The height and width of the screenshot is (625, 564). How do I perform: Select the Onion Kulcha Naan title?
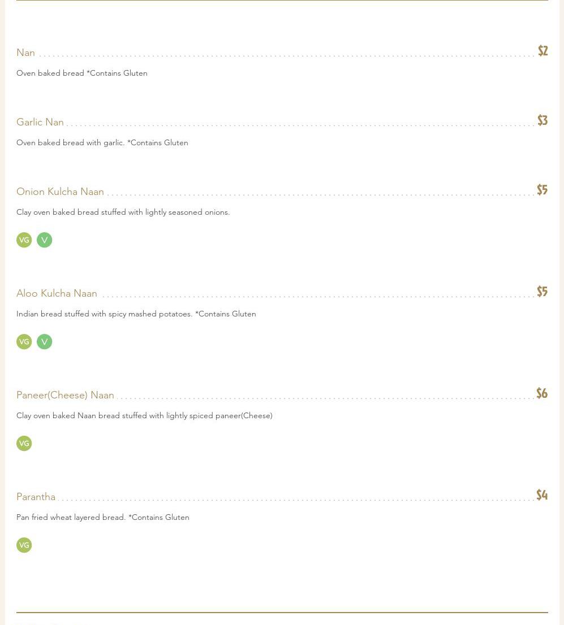[x=61, y=192]
